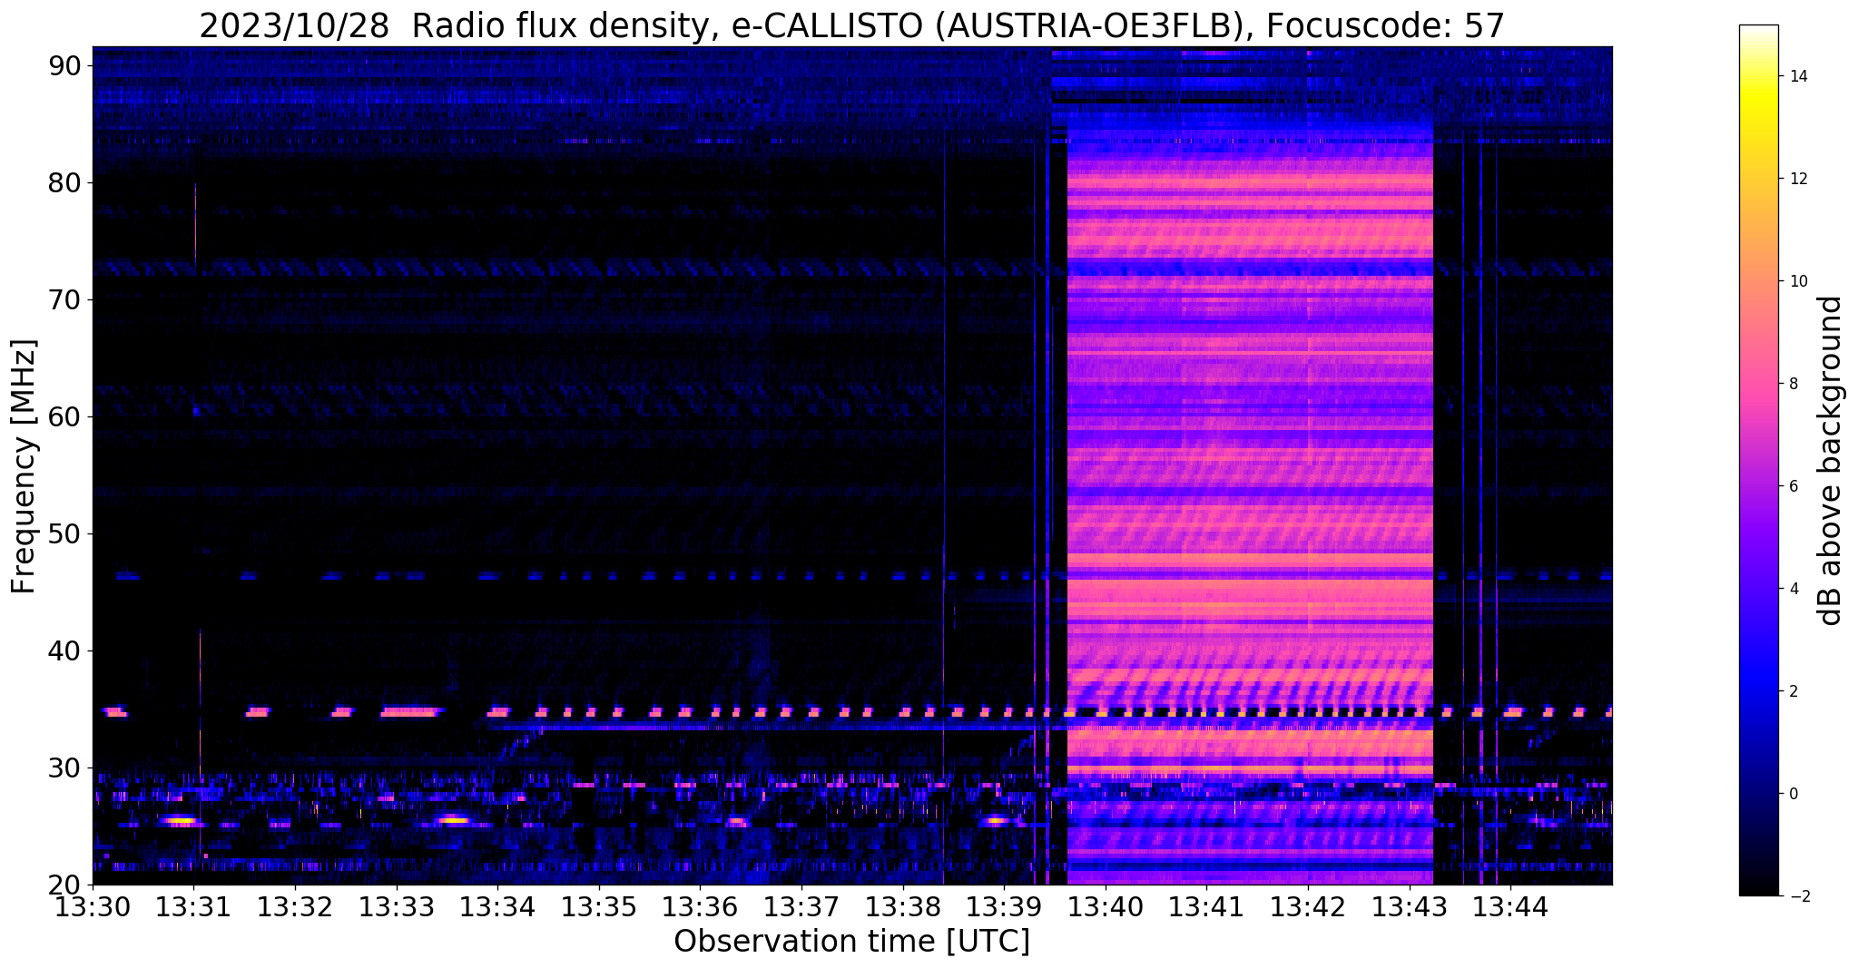This screenshot has width=1858, height=968.
Task: Click the yellow spot near 25 MHz at 13:33:30
Action: 454,820
